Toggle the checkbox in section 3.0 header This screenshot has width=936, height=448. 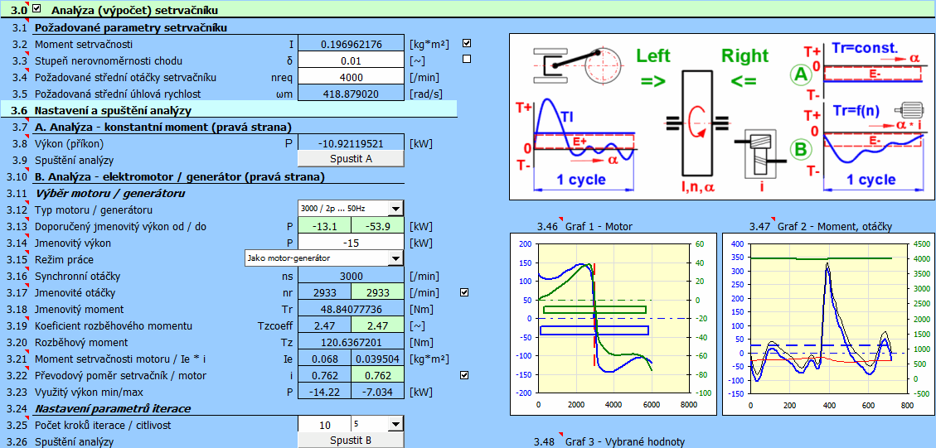point(36,10)
